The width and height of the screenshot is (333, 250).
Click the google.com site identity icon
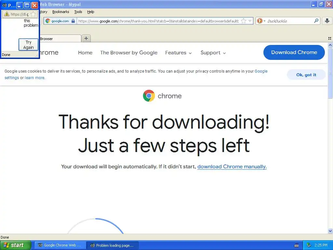coord(48,21)
